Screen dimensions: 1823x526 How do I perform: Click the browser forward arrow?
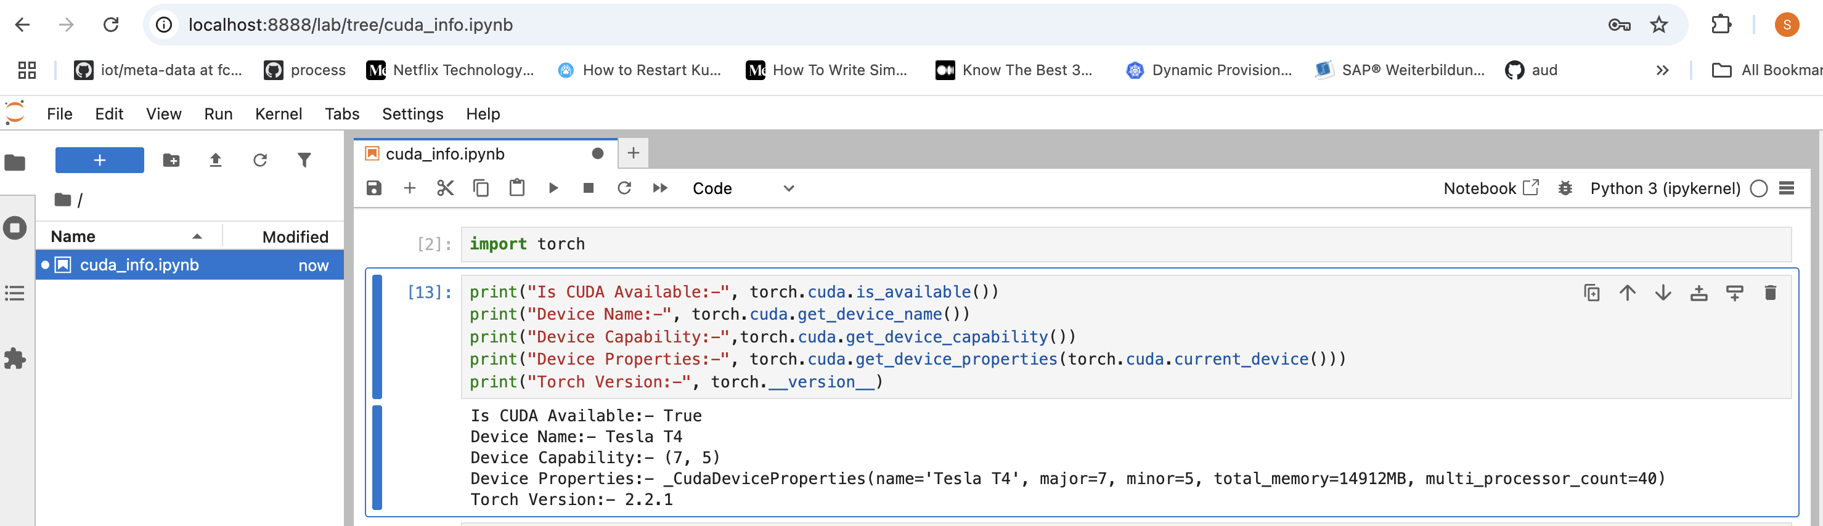[x=67, y=25]
